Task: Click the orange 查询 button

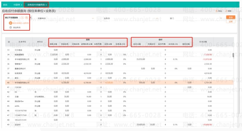Action: point(231,17)
